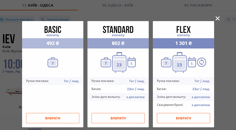Click the Basic carry-on bag icon
Viewport: 236px width, 130px height.
53,63
